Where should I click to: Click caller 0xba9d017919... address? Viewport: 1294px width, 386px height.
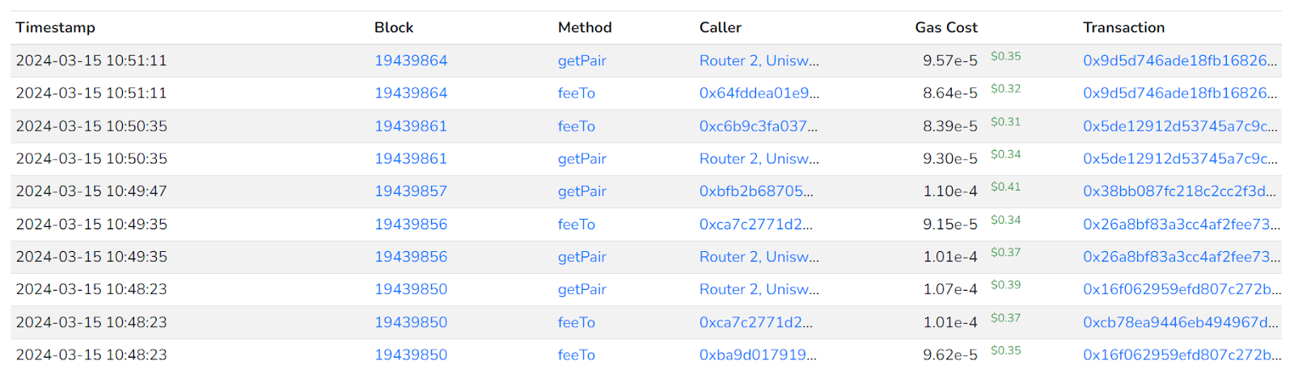(x=758, y=355)
